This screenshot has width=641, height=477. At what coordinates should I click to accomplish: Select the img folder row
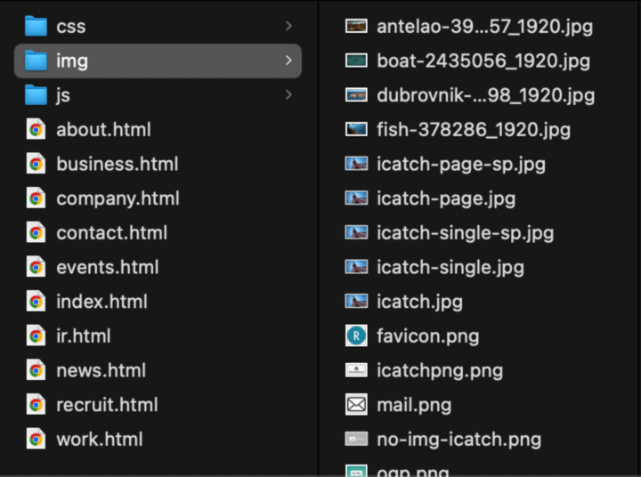click(158, 61)
